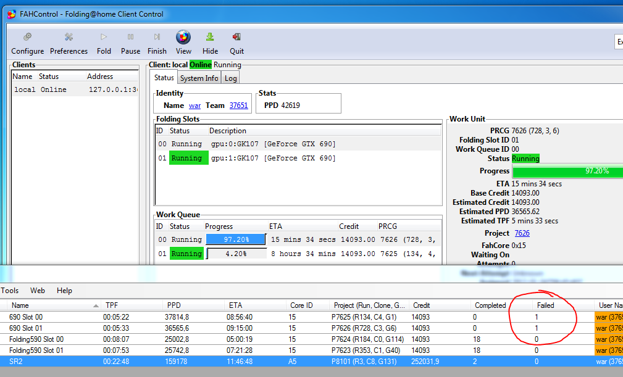This screenshot has height=377, width=623.
Task: Sort by the PPD column header
Action: coord(194,305)
